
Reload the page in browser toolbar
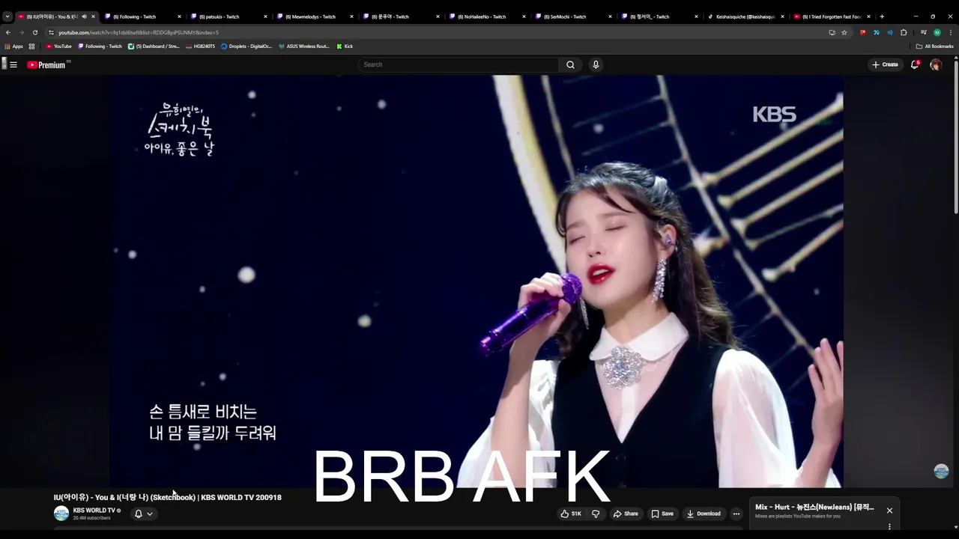point(34,32)
